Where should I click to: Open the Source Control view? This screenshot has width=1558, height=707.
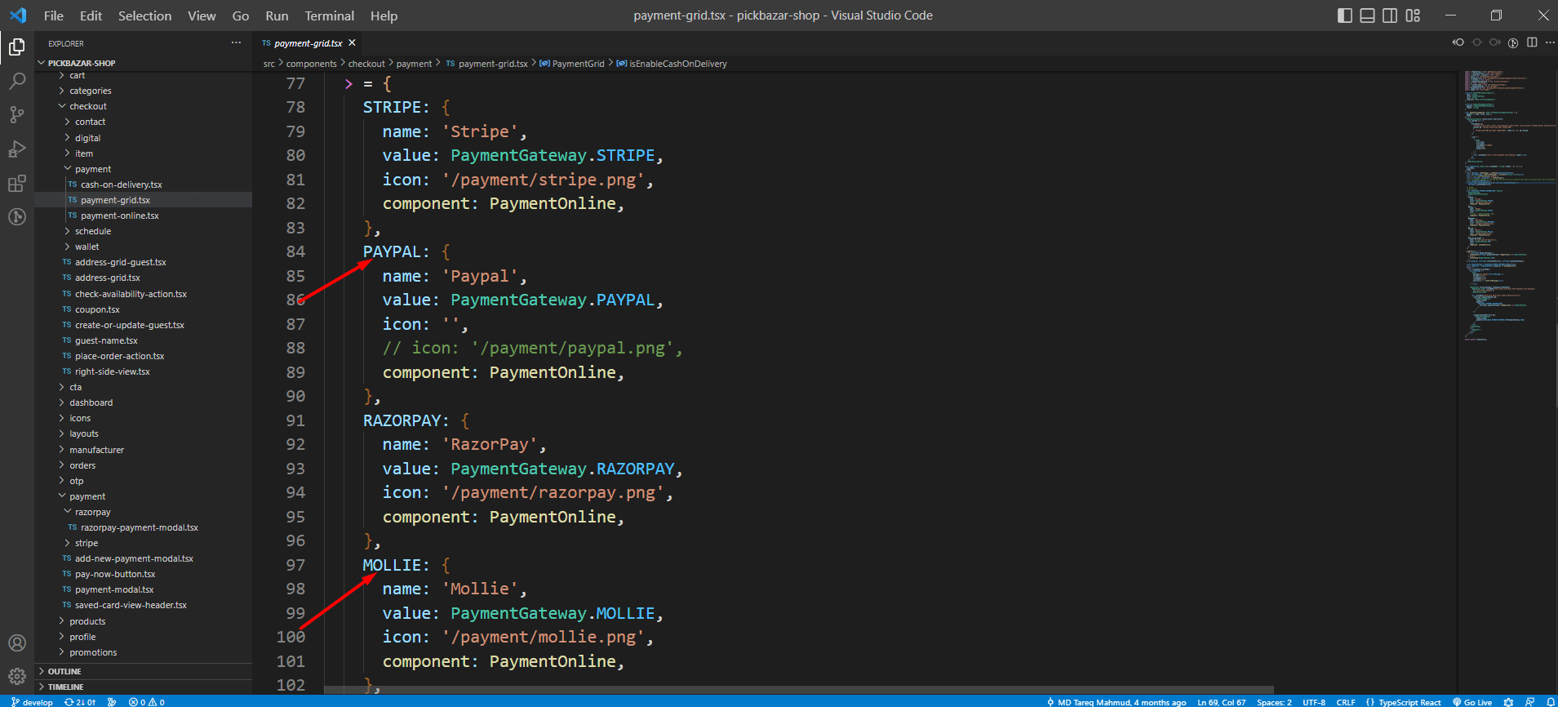[x=16, y=115]
